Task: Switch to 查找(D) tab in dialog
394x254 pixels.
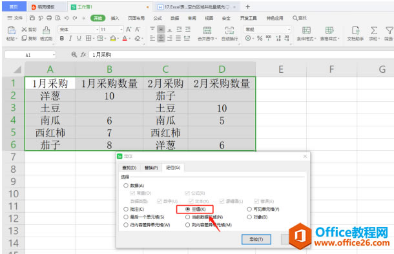Action: coord(129,168)
